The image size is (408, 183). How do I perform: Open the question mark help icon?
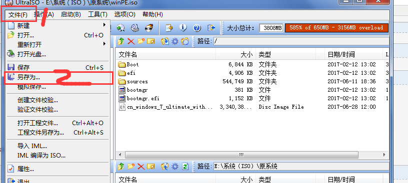197,28
